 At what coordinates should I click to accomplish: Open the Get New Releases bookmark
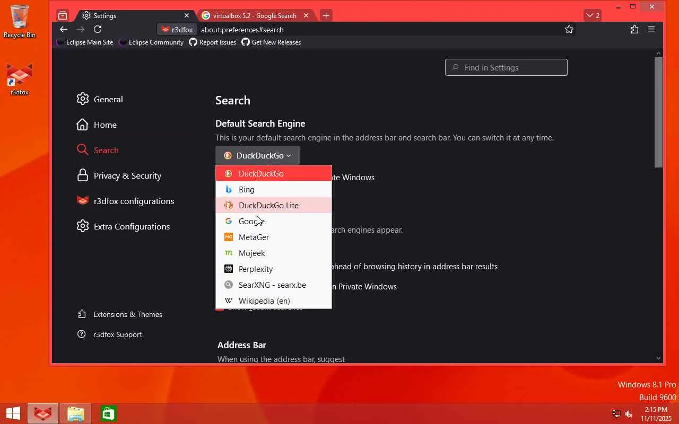tap(271, 42)
